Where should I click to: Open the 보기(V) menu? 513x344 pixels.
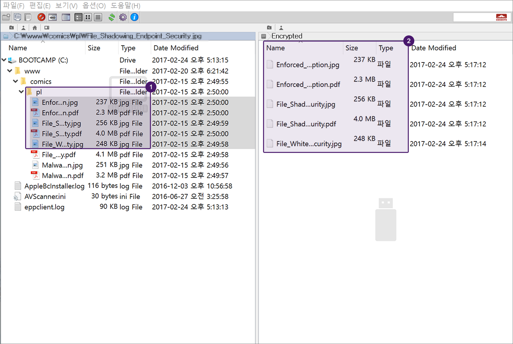coord(66,6)
